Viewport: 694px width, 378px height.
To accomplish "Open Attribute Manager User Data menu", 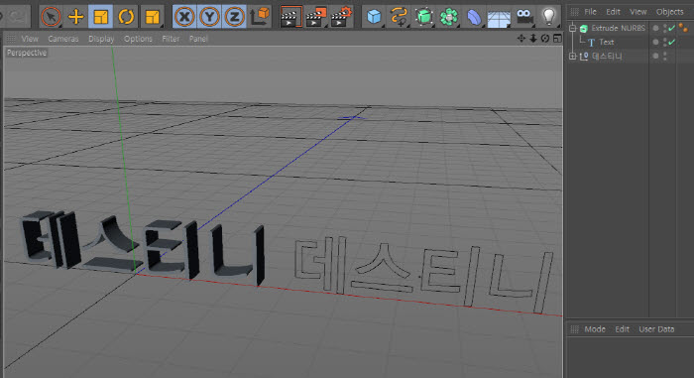I will [x=656, y=329].
